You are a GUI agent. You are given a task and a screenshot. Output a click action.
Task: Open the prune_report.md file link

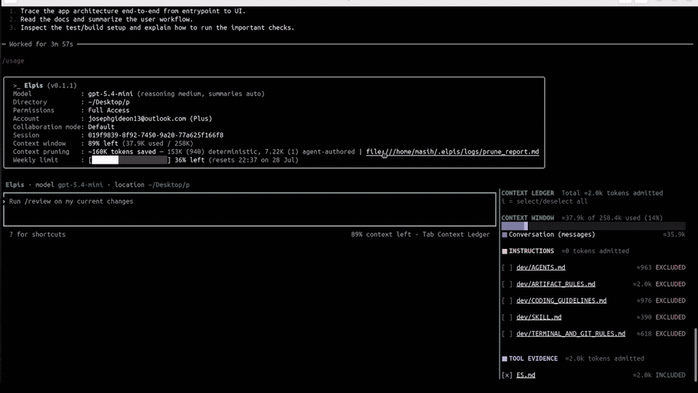click(x=452, y=152)
